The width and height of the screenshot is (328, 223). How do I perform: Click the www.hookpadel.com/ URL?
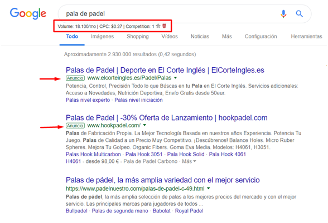coord(114,125)
